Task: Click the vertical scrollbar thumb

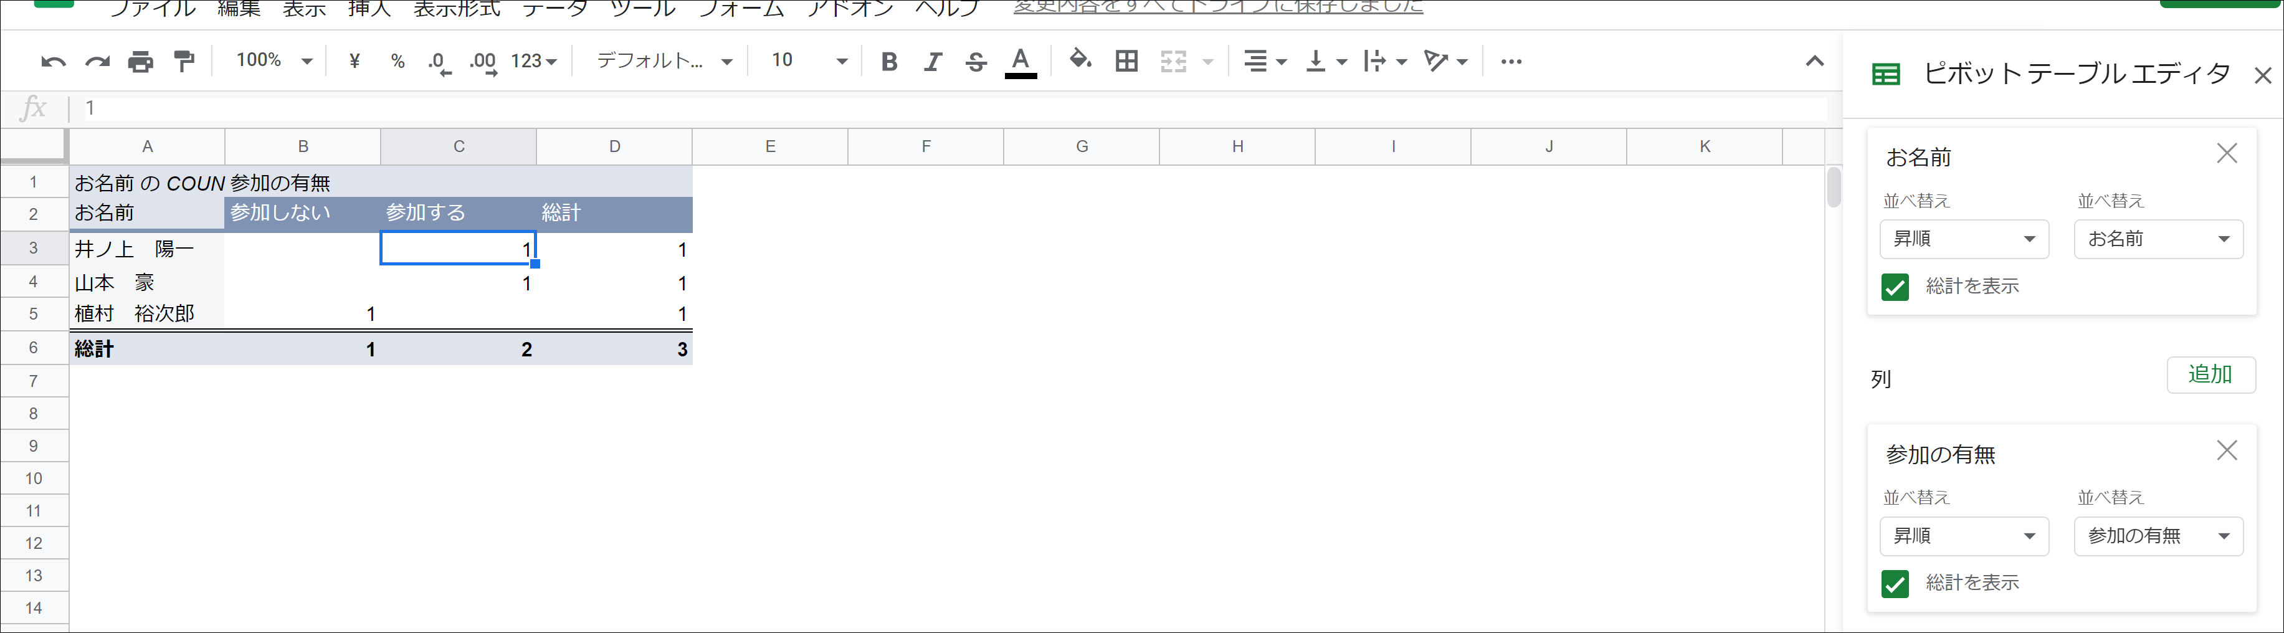Action: click(1834, 187)
